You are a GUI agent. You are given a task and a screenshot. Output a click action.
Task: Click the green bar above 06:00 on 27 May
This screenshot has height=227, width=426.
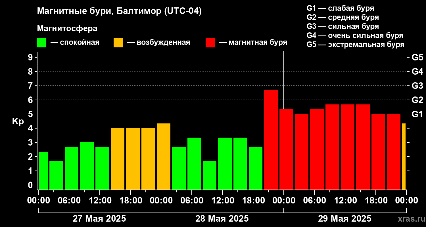(72, 168)
